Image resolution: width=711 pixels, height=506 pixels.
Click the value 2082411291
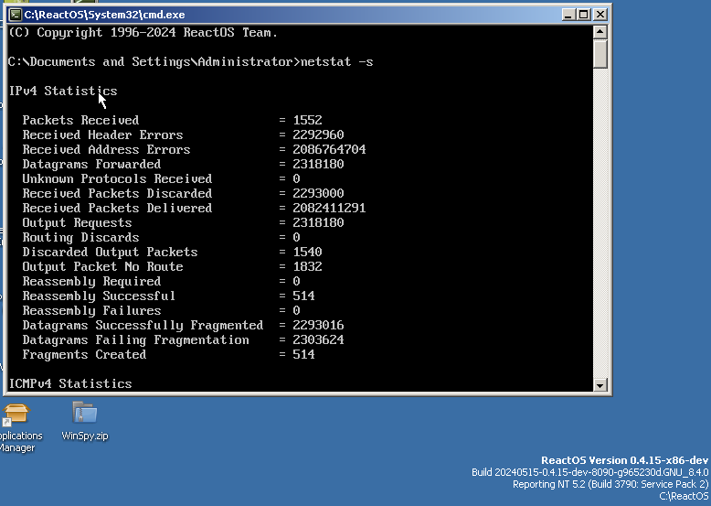(329, 208)
